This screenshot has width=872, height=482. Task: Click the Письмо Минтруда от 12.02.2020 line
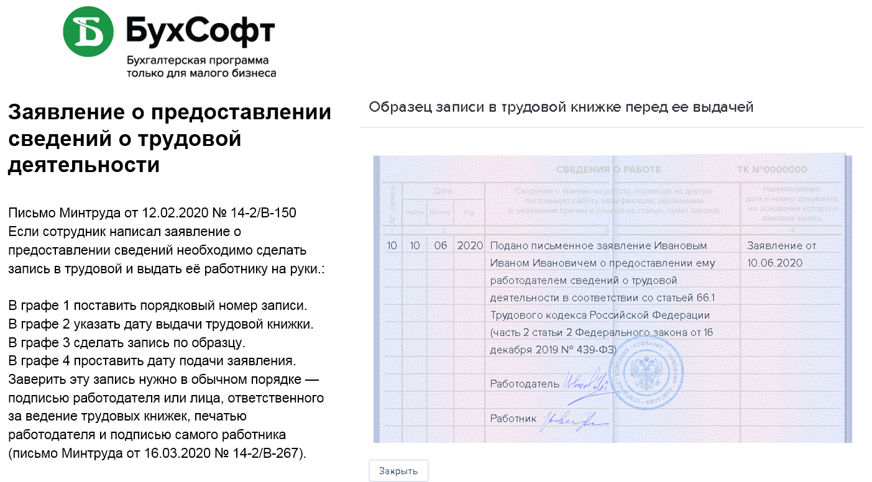(x=152, y=213)
